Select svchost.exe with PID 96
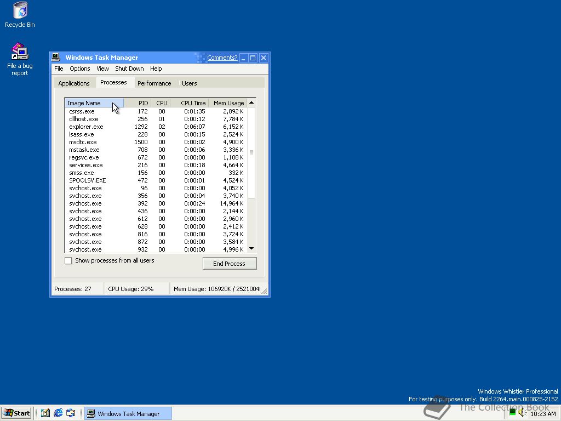The height and width of the screenshot is (421, 561). click(x=156, y=189)
